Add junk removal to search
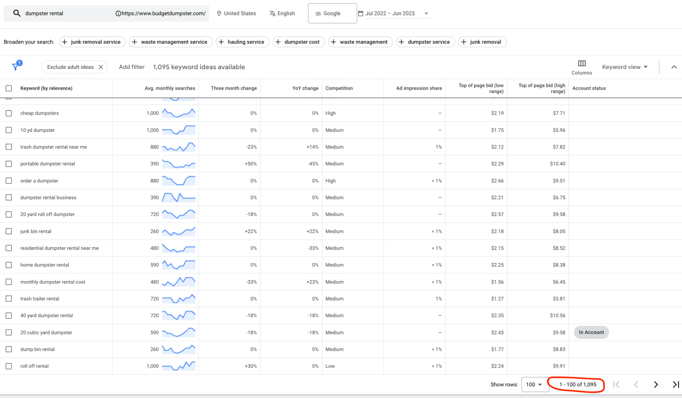This screenshot has height=398, width=682. coord(482,42)
